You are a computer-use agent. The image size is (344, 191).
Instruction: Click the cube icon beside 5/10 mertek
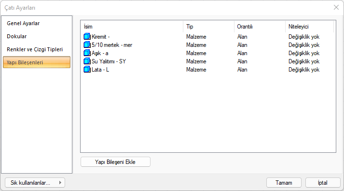[x=87, y=44]
